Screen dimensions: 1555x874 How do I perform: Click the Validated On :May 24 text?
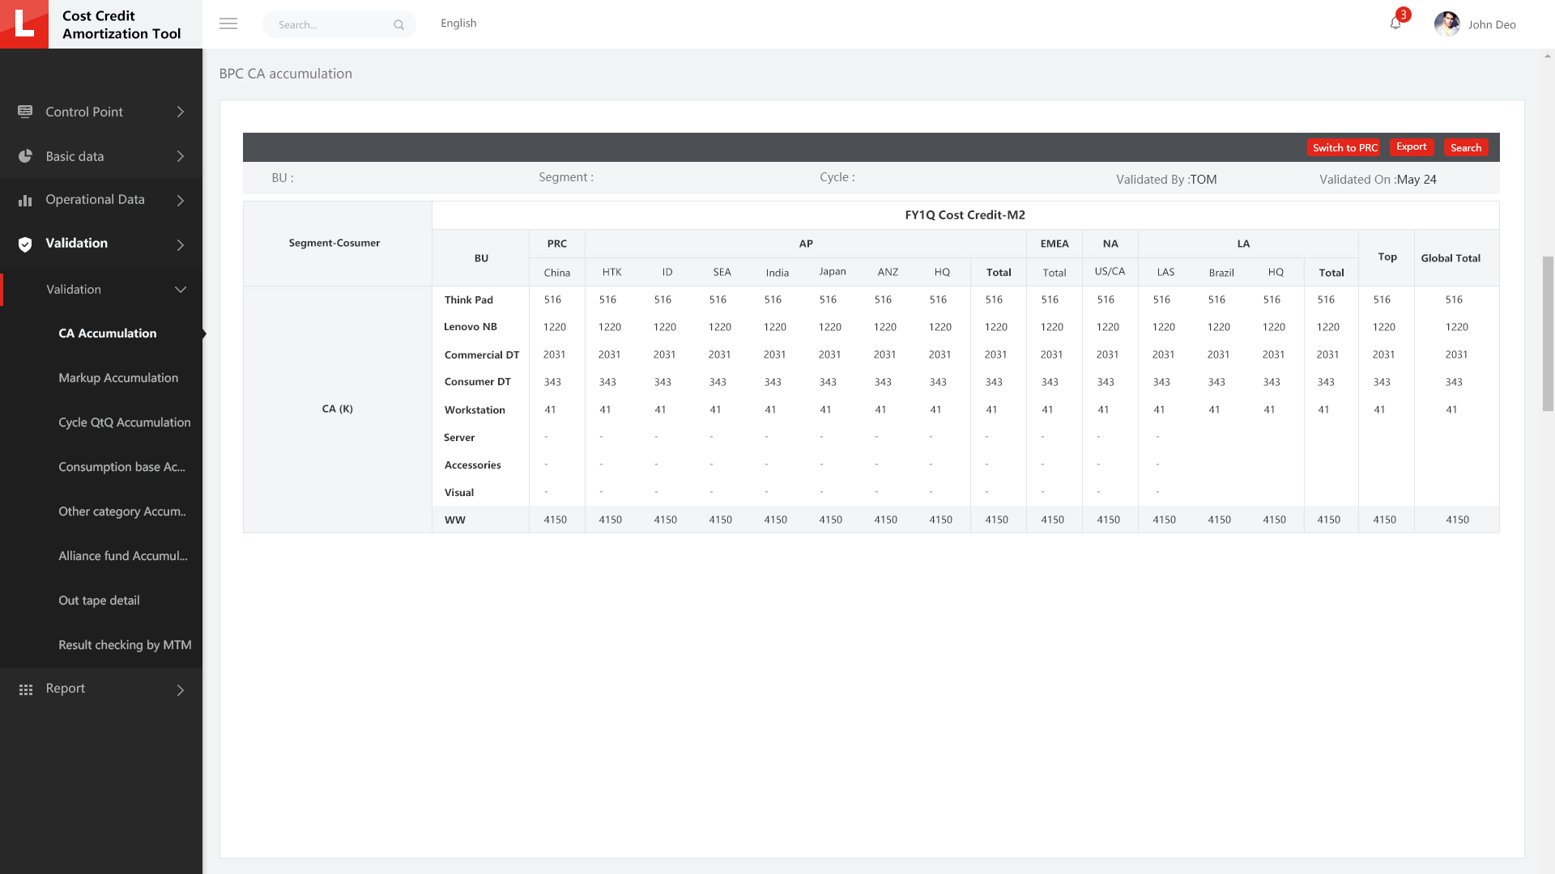(x=1378, y=180)
